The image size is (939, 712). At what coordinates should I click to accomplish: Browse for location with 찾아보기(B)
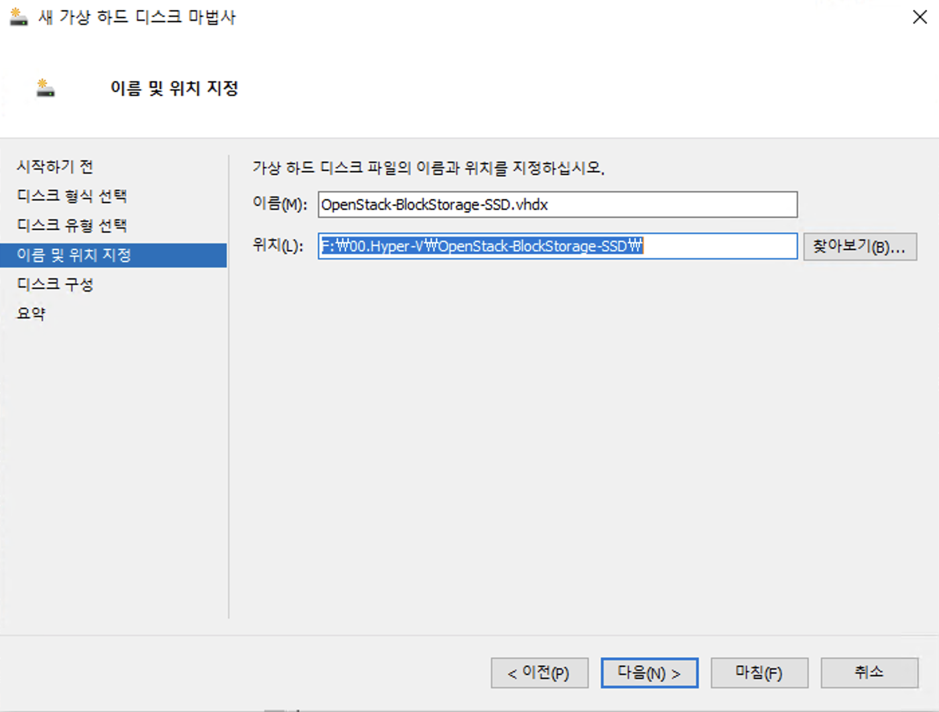pyautogui.click(x=860, y=247)
